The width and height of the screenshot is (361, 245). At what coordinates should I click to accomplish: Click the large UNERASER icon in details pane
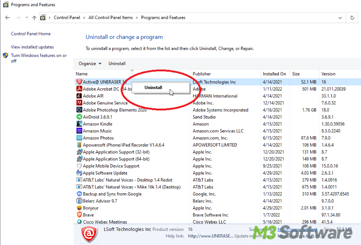pyautogui.click(x=89, y=234)
